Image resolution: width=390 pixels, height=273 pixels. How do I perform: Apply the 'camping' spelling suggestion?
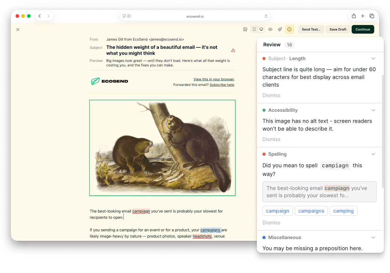click(x=344, y=211)
